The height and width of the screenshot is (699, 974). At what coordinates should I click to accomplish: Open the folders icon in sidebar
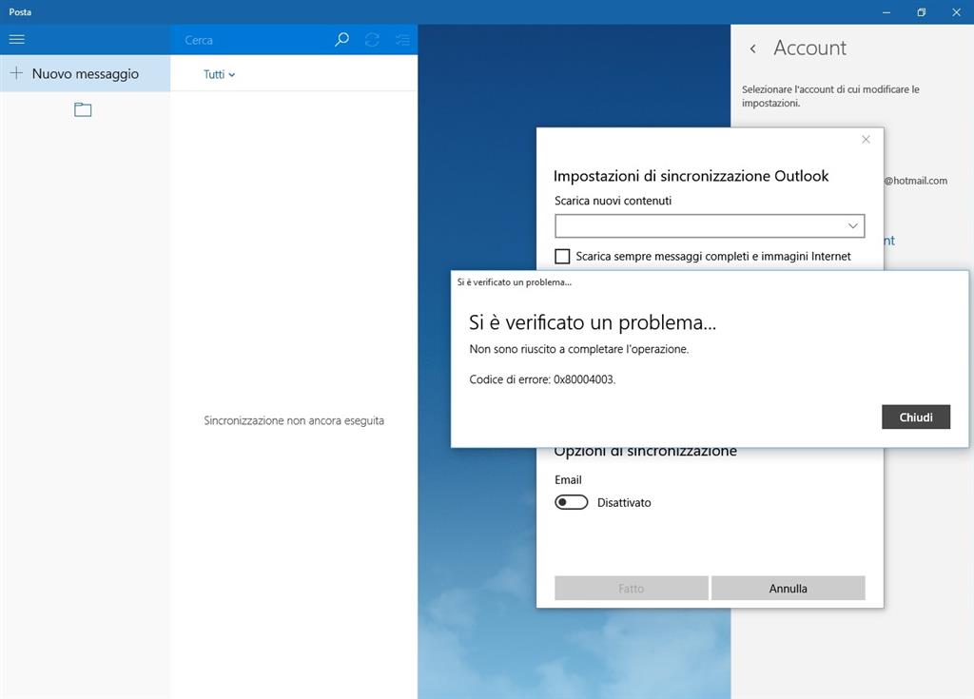[x=83, y=110]
